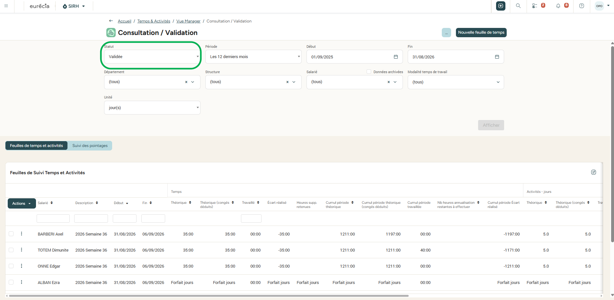
Task: Click the table horizontal scrollbar
Action: [x=209, y=296]
